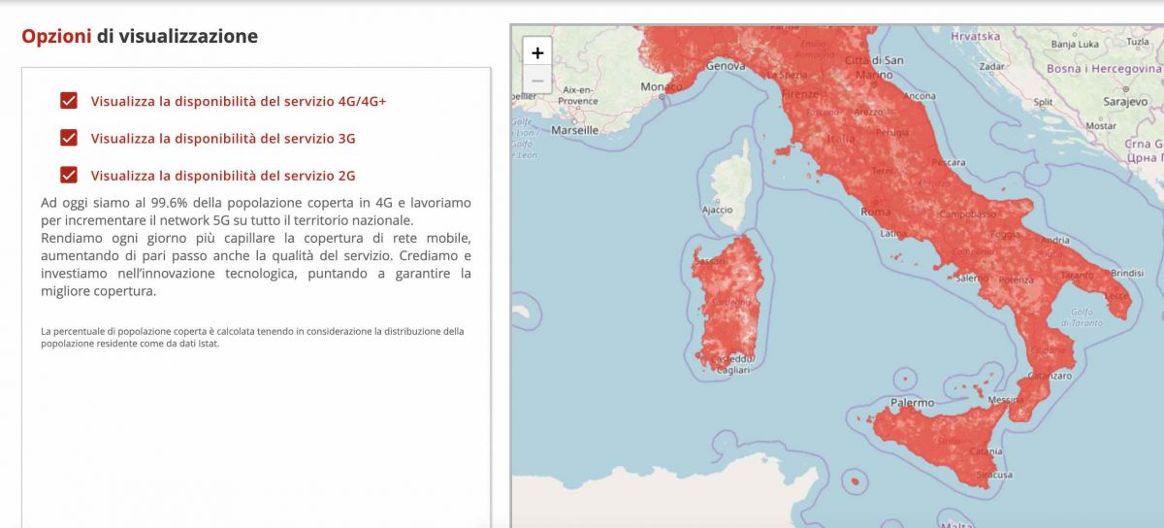Click the 'Visualizza la disponibilità del servizio 4G/4G+' label

(238, 102)
